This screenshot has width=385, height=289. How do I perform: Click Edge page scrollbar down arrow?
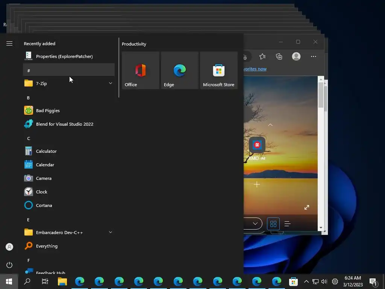[x=321, y=228]
